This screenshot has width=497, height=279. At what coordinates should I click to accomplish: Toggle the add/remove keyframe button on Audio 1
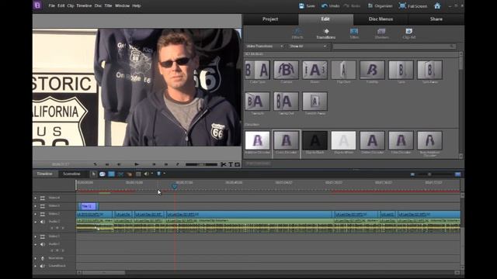coord(57,250)
